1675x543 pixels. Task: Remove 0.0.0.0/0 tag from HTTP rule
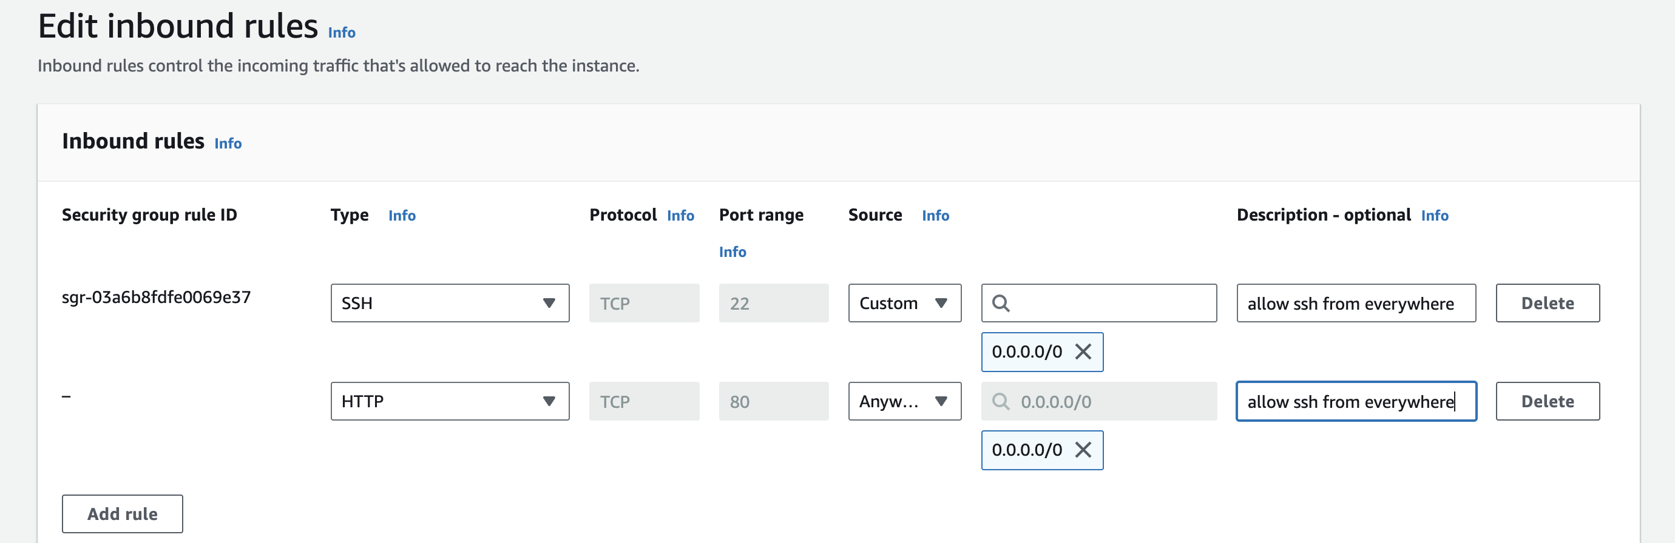1083,450
